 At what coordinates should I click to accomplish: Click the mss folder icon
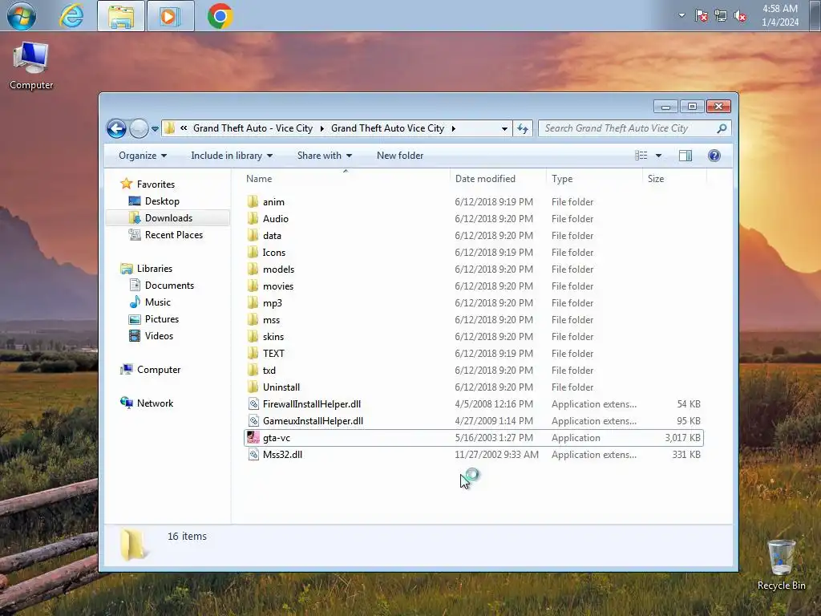[253, 319]
